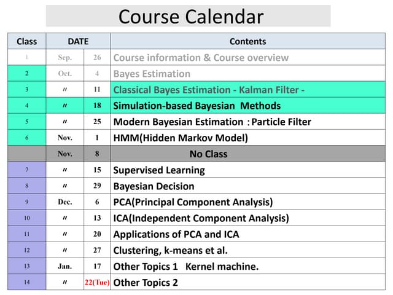Screen dimensions: 393x295
Task: Click the Contents column header
Action: click(247, 42)
